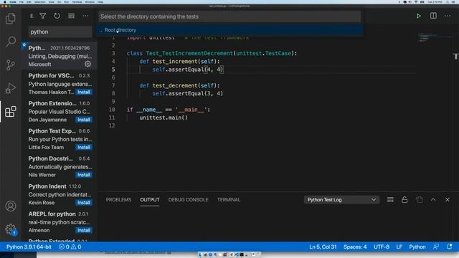This screenshot has height=258, width=459.
Task: Open the Source Control view
Action: [x=11, y=64]
